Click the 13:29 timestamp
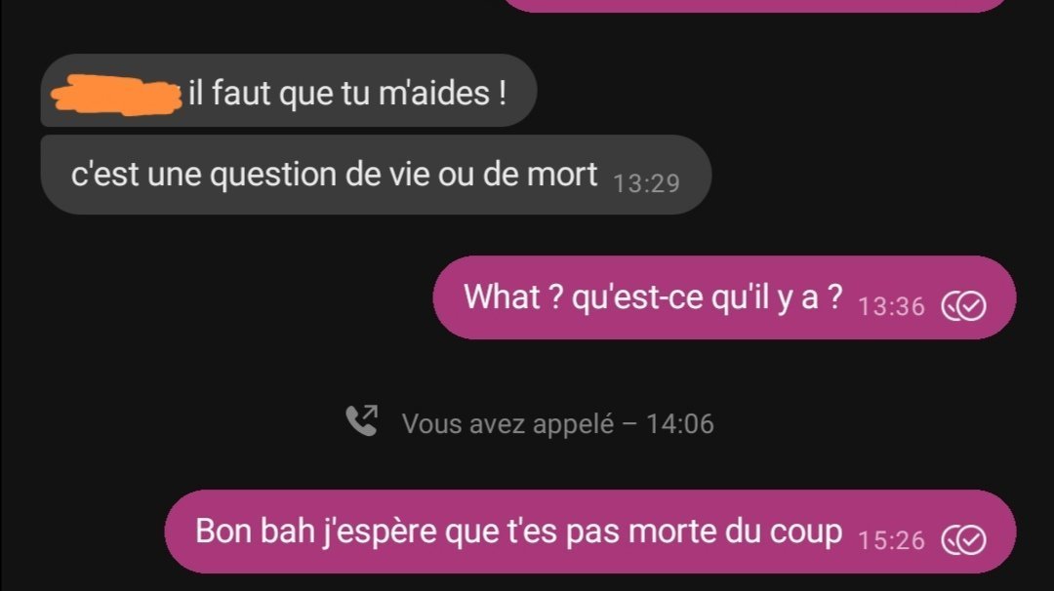1054x591 pixels. (647, 183)
